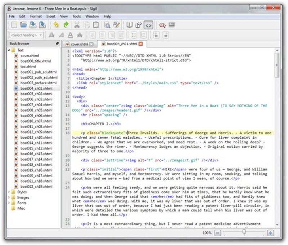
Task: Close the cover.xhtml tab
Action: click(91, 44)
